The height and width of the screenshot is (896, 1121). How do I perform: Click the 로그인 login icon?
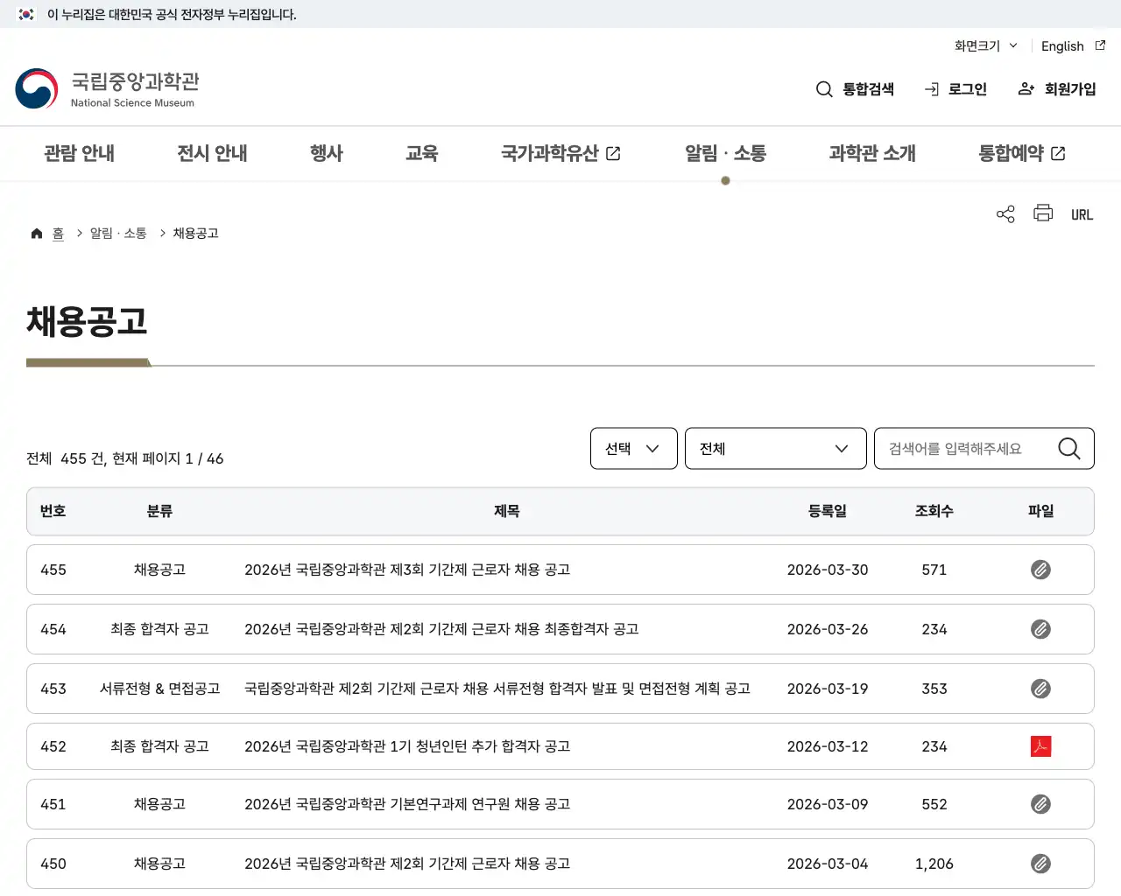930,88
